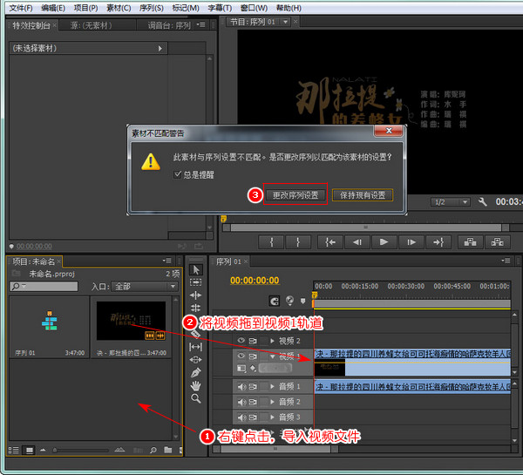This screenshot has height=475, width=523.
Task: Toggle eye visibility of 视频 2 track
Action: (x=241, y=341)
